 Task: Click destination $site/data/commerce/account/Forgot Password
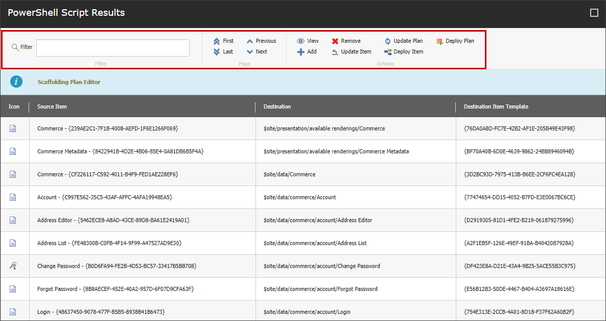pyautogui.click(x=320, y=288)
